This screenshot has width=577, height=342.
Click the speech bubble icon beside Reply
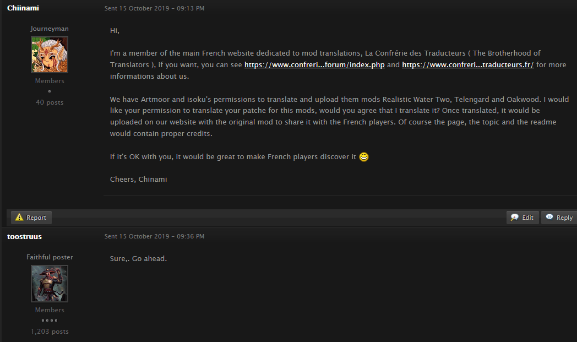click(x=549, y=218)
